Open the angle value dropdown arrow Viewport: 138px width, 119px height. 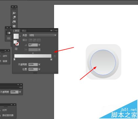point(39,45)
